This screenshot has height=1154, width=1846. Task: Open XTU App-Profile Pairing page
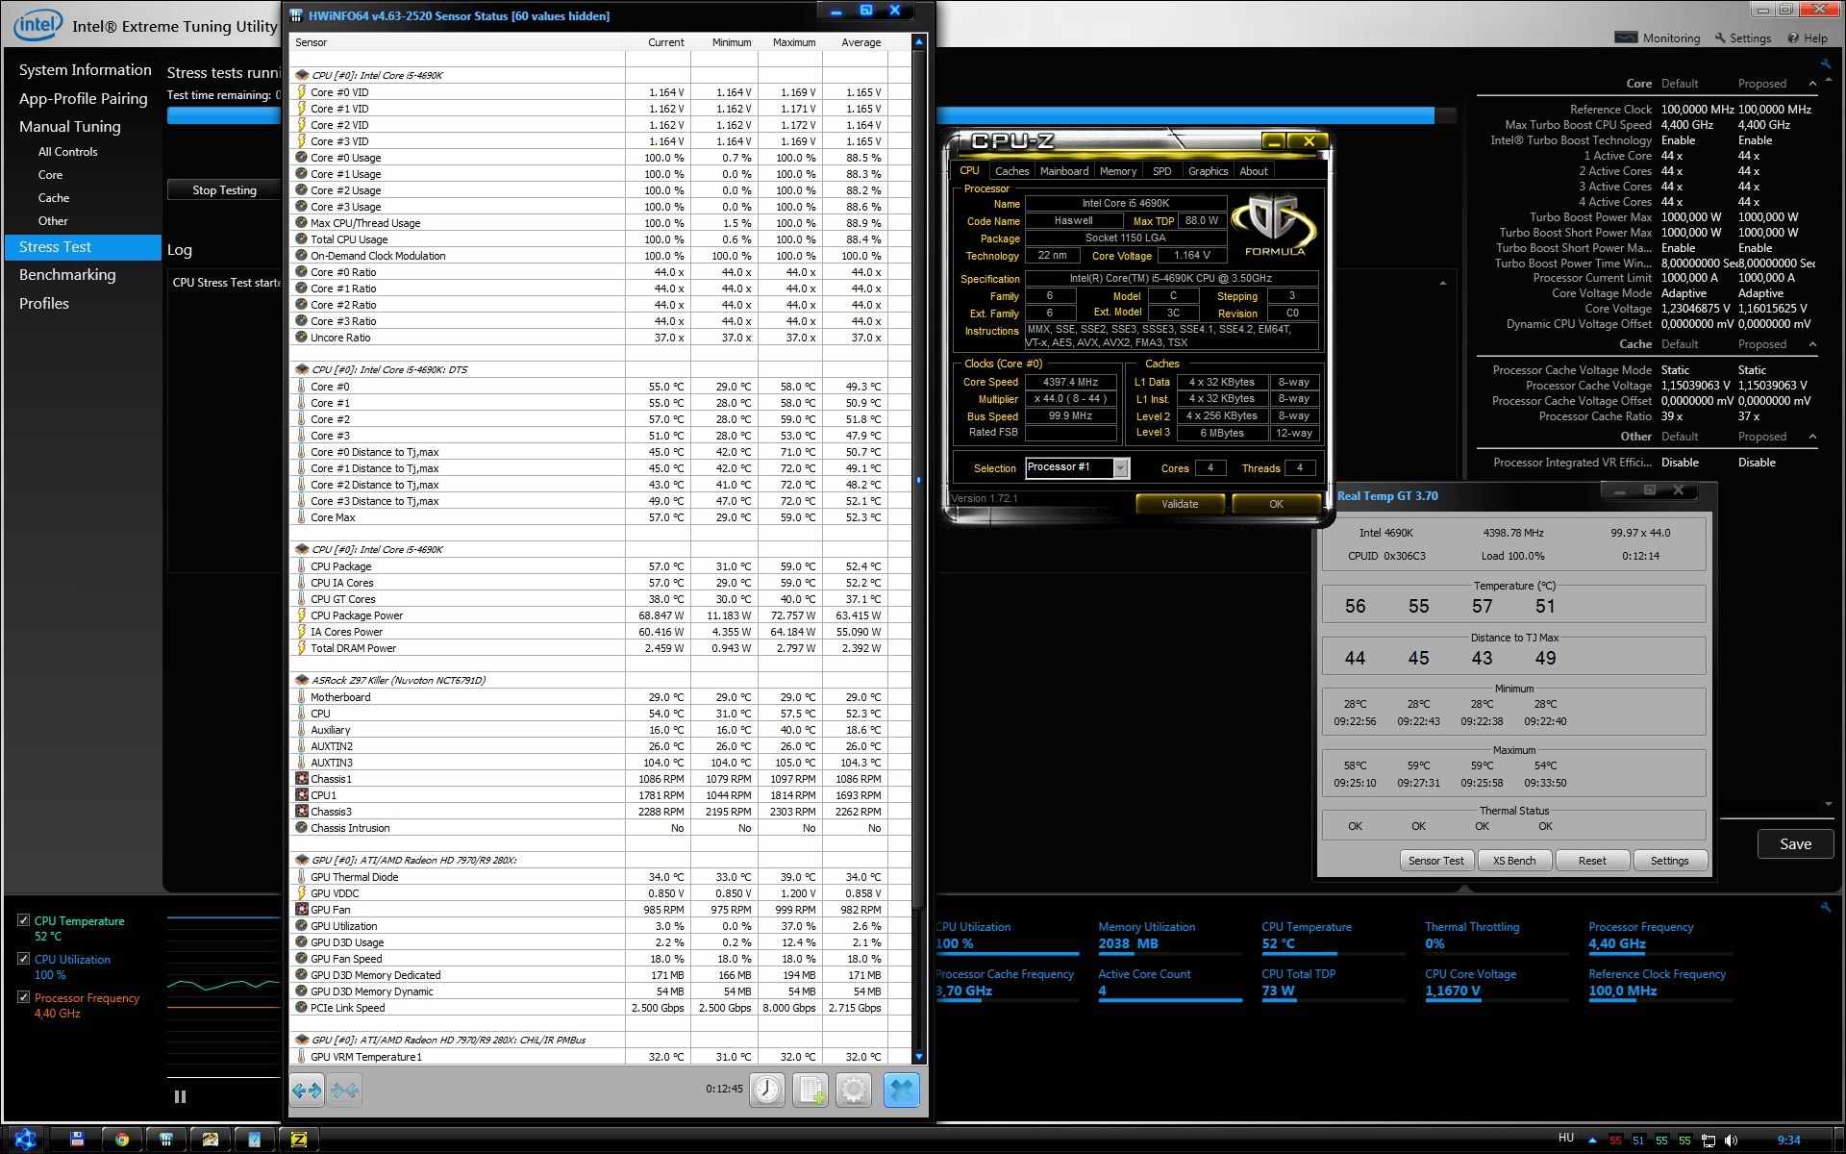click(x=84, y=99)
